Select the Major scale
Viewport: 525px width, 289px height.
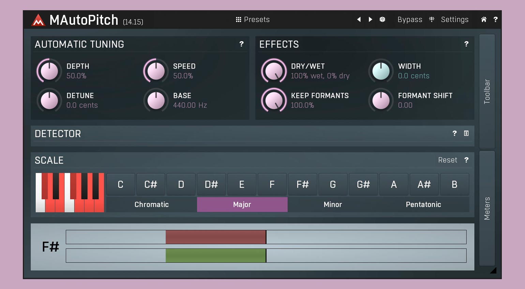pyautogui.click(x=242, y=204)
